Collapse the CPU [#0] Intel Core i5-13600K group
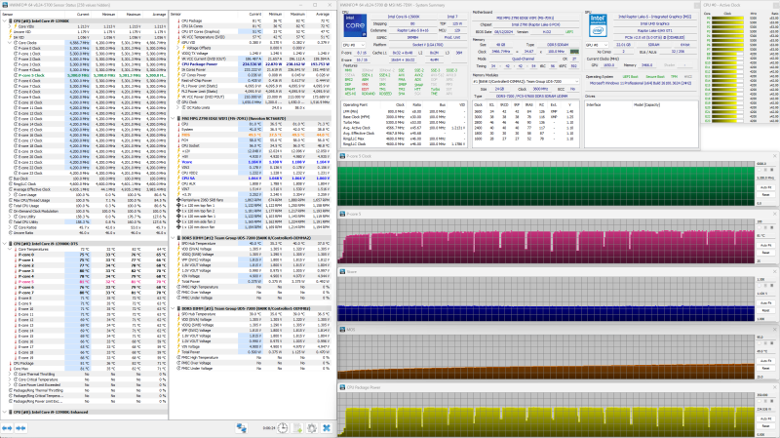Screen dimensions: 780x438 click(x=5, y=20)
